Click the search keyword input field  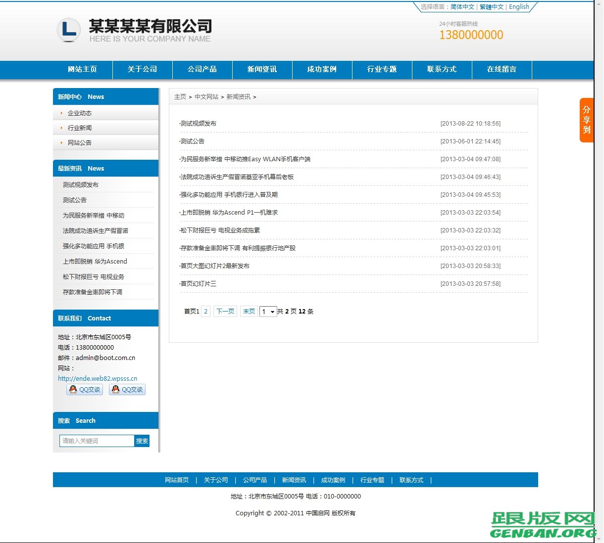[x=96, y=441]
